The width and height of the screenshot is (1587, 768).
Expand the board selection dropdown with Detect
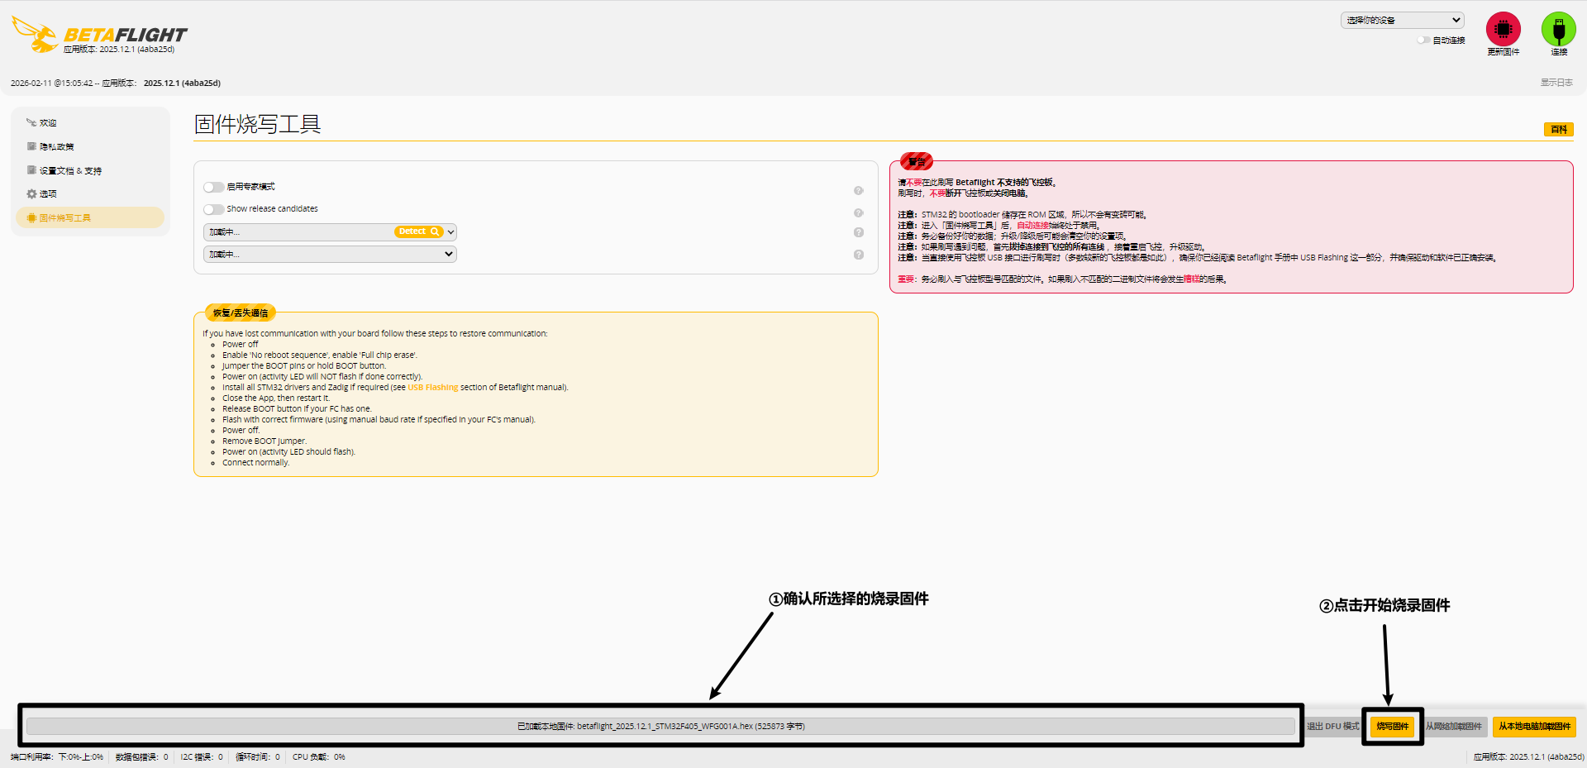tap(451, 232)
